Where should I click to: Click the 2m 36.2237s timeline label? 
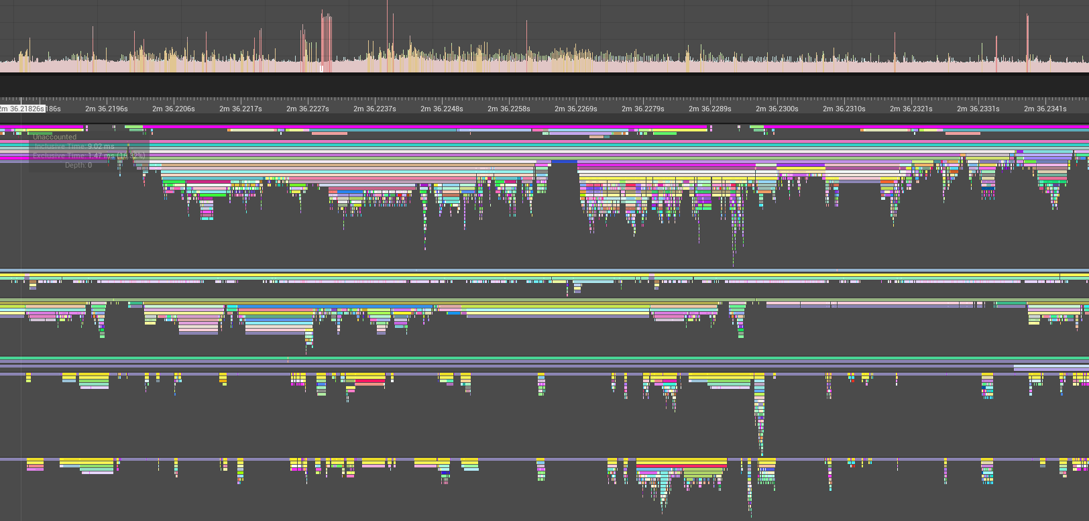374,109
